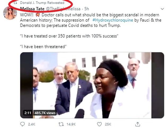Click the 25K likes count

[108, 124]
